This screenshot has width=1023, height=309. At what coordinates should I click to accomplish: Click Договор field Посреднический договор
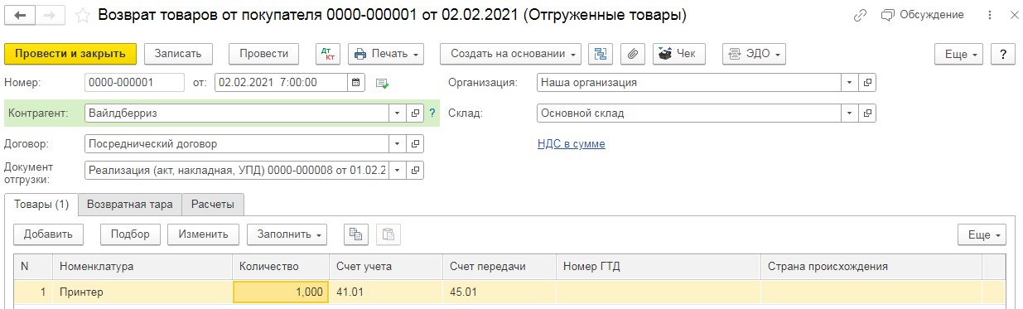pyautogui.click(x=237, y=143)
